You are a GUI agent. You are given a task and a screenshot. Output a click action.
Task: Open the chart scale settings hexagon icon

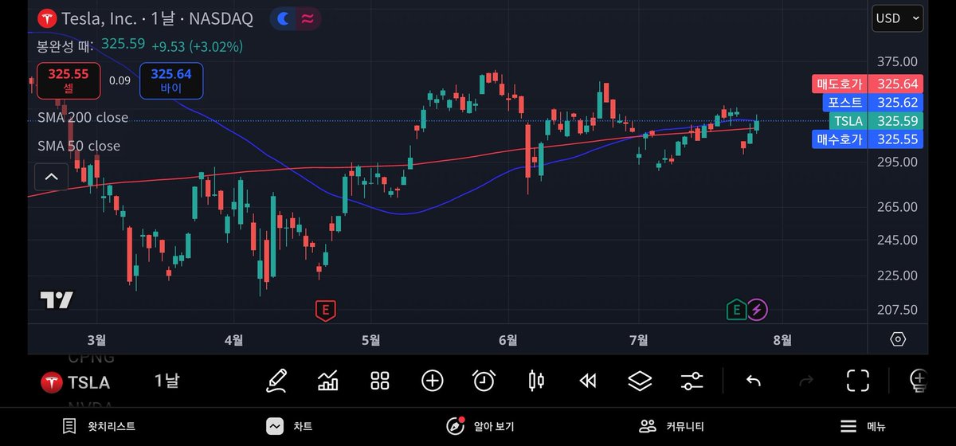point(898,339)
